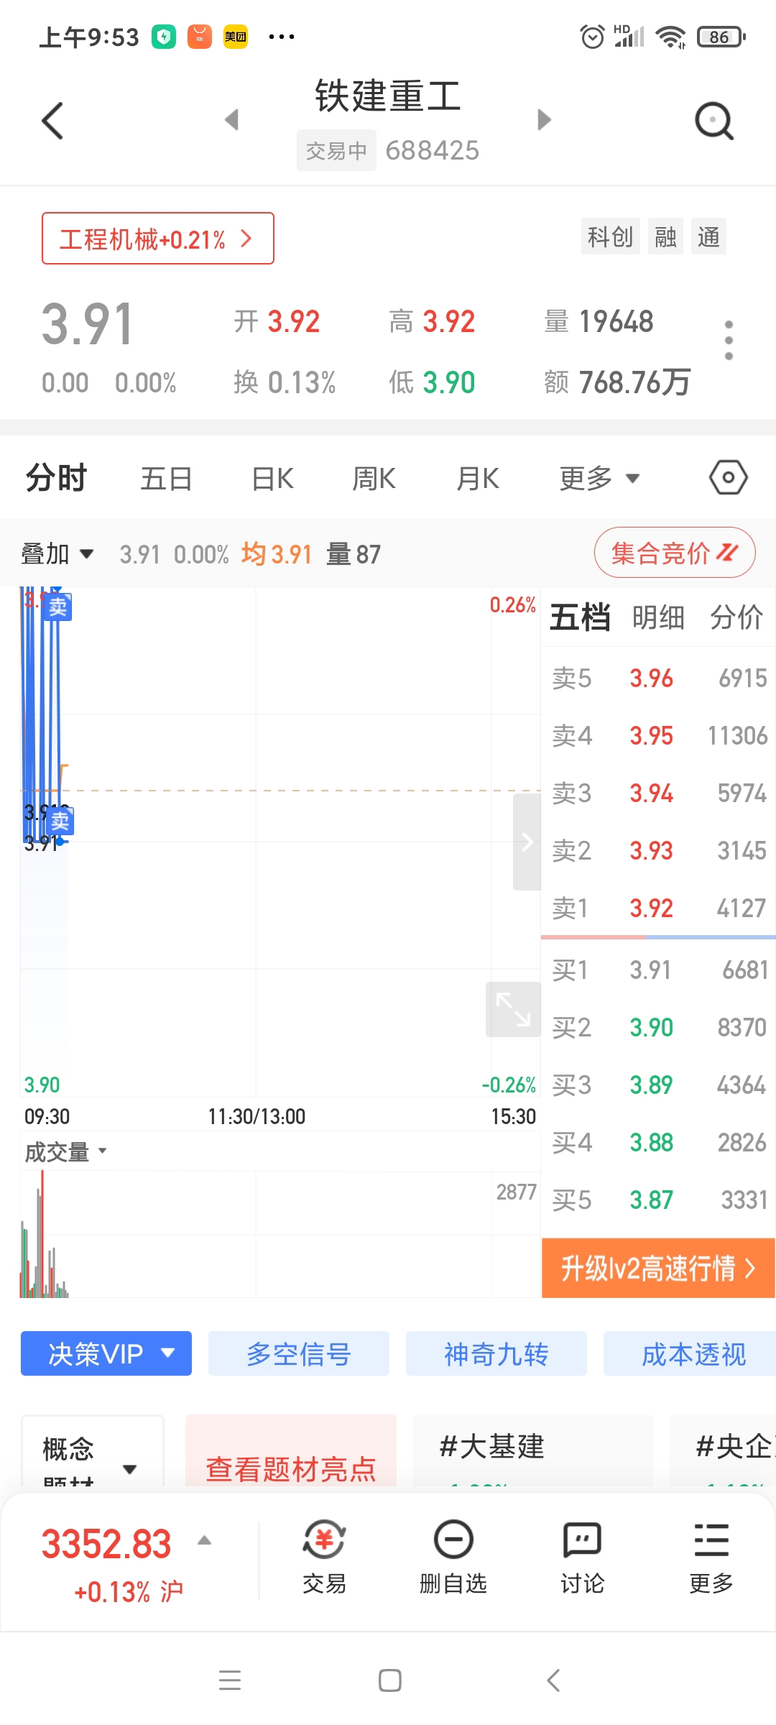Tap the 通 connect tag
This screenshot has width=776, height=1725.
click(x=708, y=236)
